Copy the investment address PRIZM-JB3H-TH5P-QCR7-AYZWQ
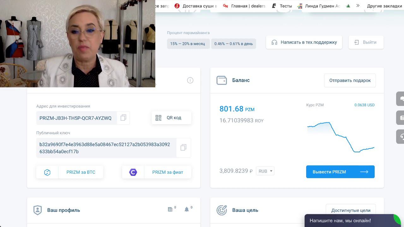The width and height of the screenshot is (404, 227). [123, 118]
